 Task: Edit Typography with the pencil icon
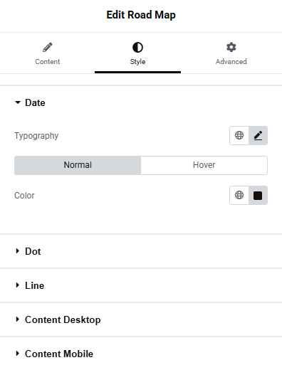[x=258, y=135]
